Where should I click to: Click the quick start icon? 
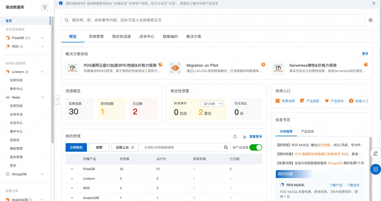(351, 101)
